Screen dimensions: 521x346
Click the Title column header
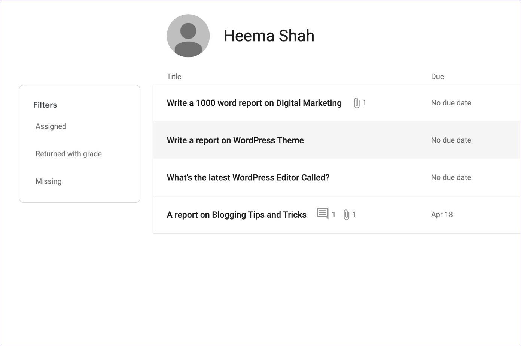point(174,76)
